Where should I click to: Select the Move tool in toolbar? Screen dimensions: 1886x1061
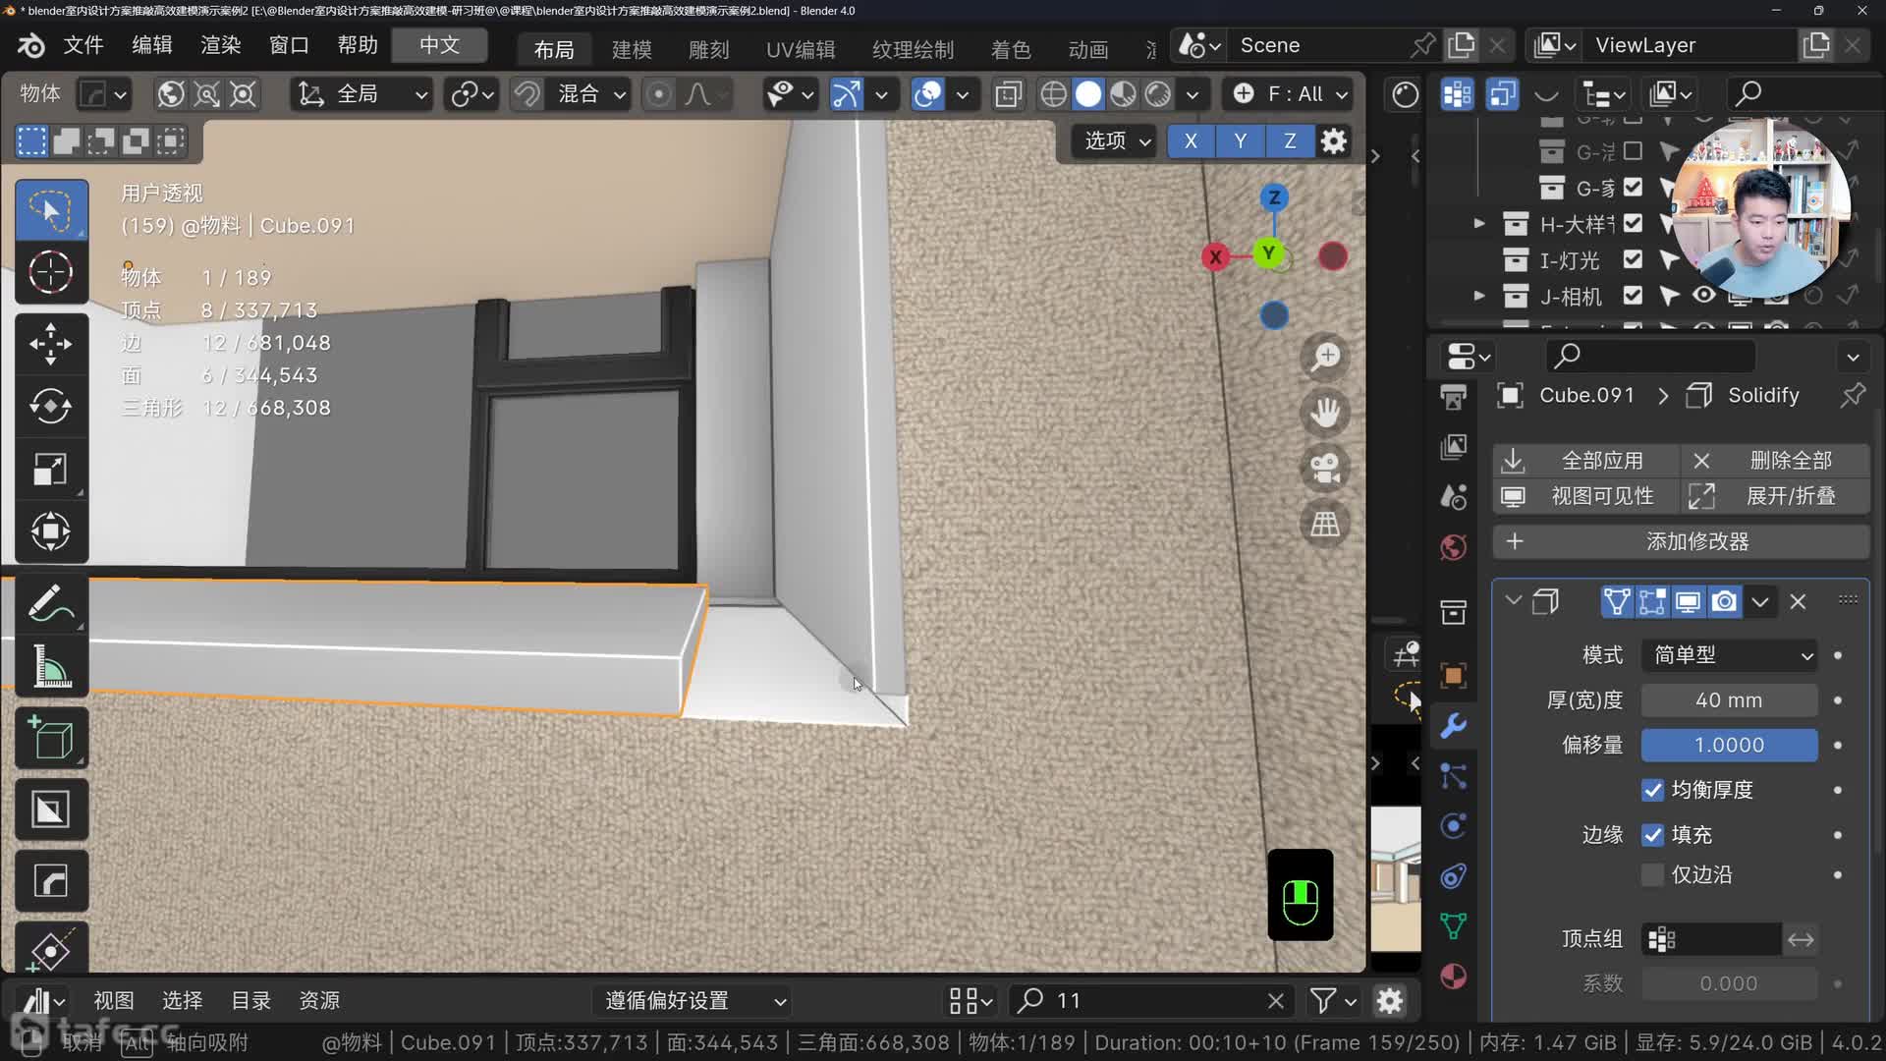50,344
